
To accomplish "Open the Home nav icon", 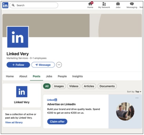I will click(90, 4).
